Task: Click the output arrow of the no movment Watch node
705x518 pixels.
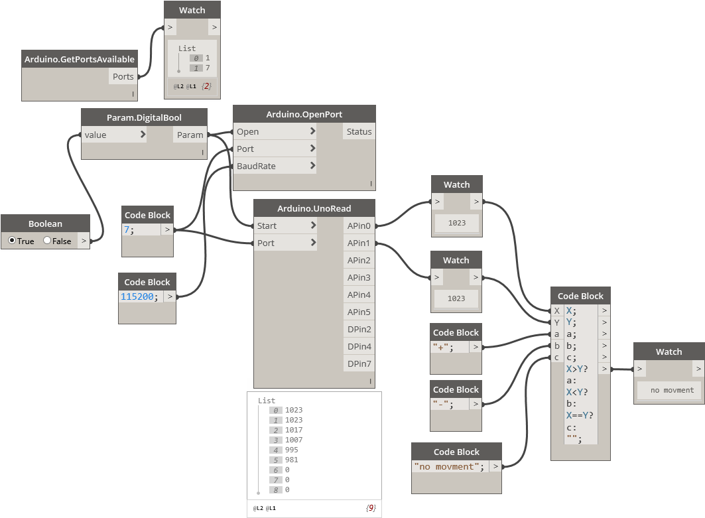Action: (x=698, y=369)
